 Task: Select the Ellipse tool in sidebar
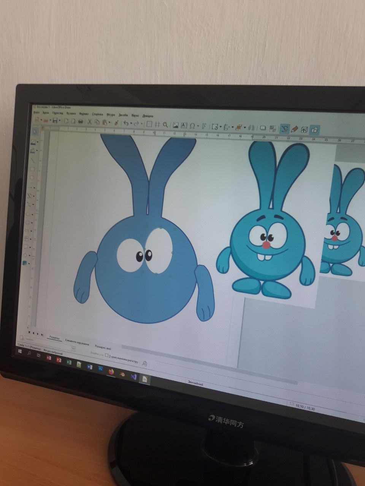32,178
